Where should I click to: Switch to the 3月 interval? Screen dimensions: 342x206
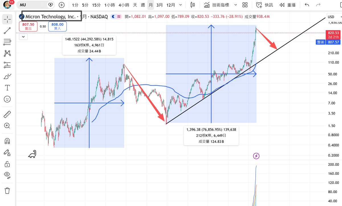click(x=160, y=5)
